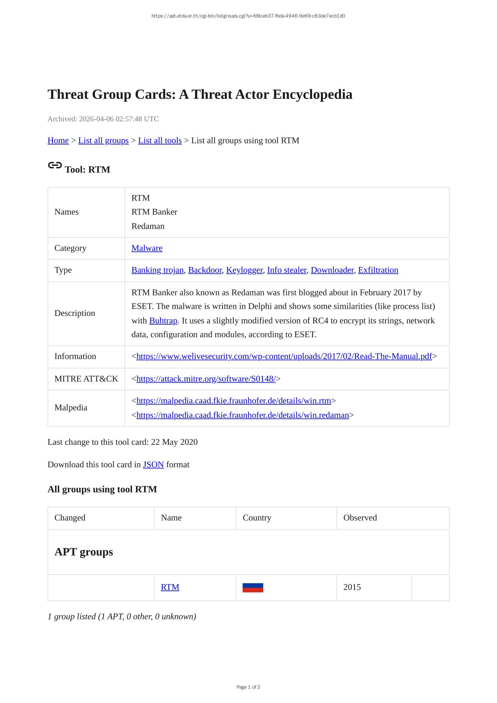Open the List all tools breadcrumb
Image resolution: width=497 pixels, height=703 pixels.
pos(160,141)
